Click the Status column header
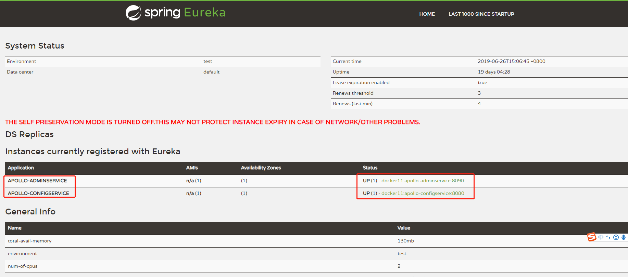 coord(370,168)
